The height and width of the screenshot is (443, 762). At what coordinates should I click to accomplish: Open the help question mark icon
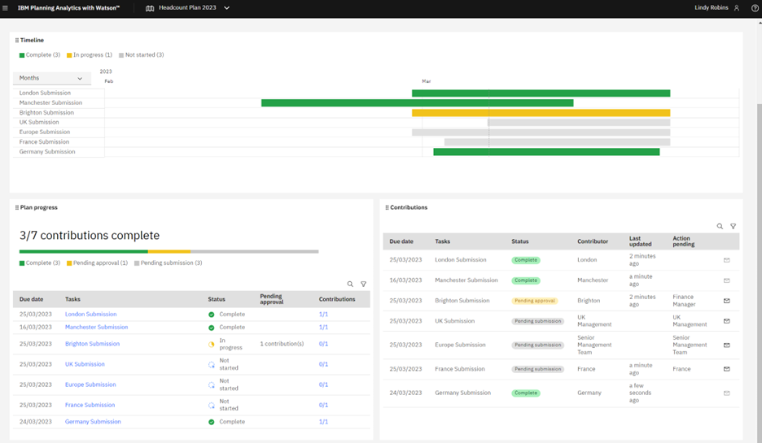click(x=755, y=8)
